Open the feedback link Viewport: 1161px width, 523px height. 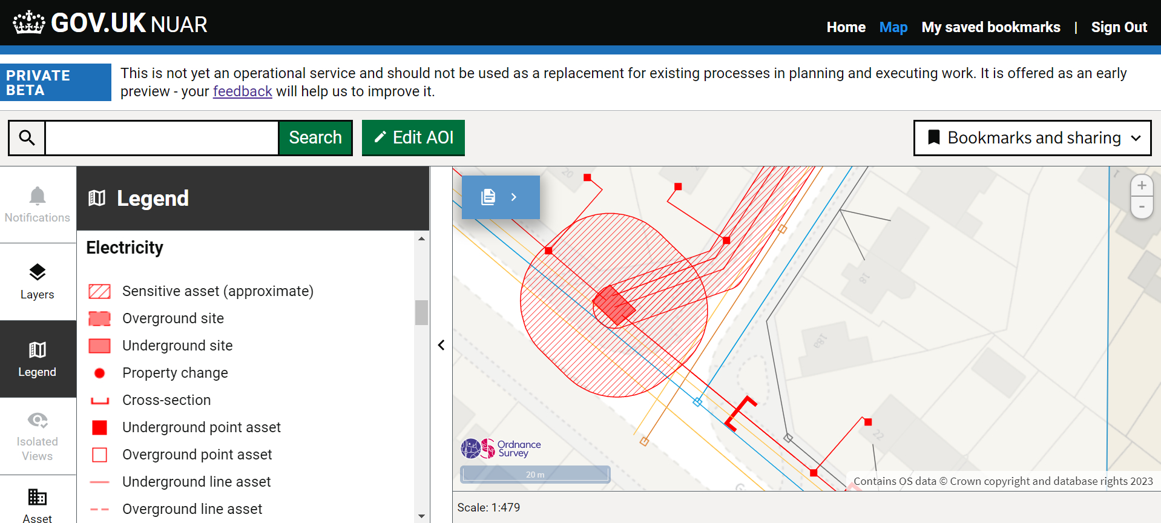[242, 91]
